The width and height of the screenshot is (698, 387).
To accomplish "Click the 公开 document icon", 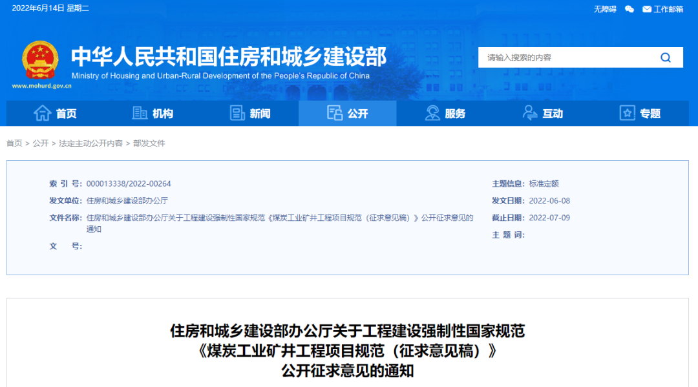I will tap(335, 113).
